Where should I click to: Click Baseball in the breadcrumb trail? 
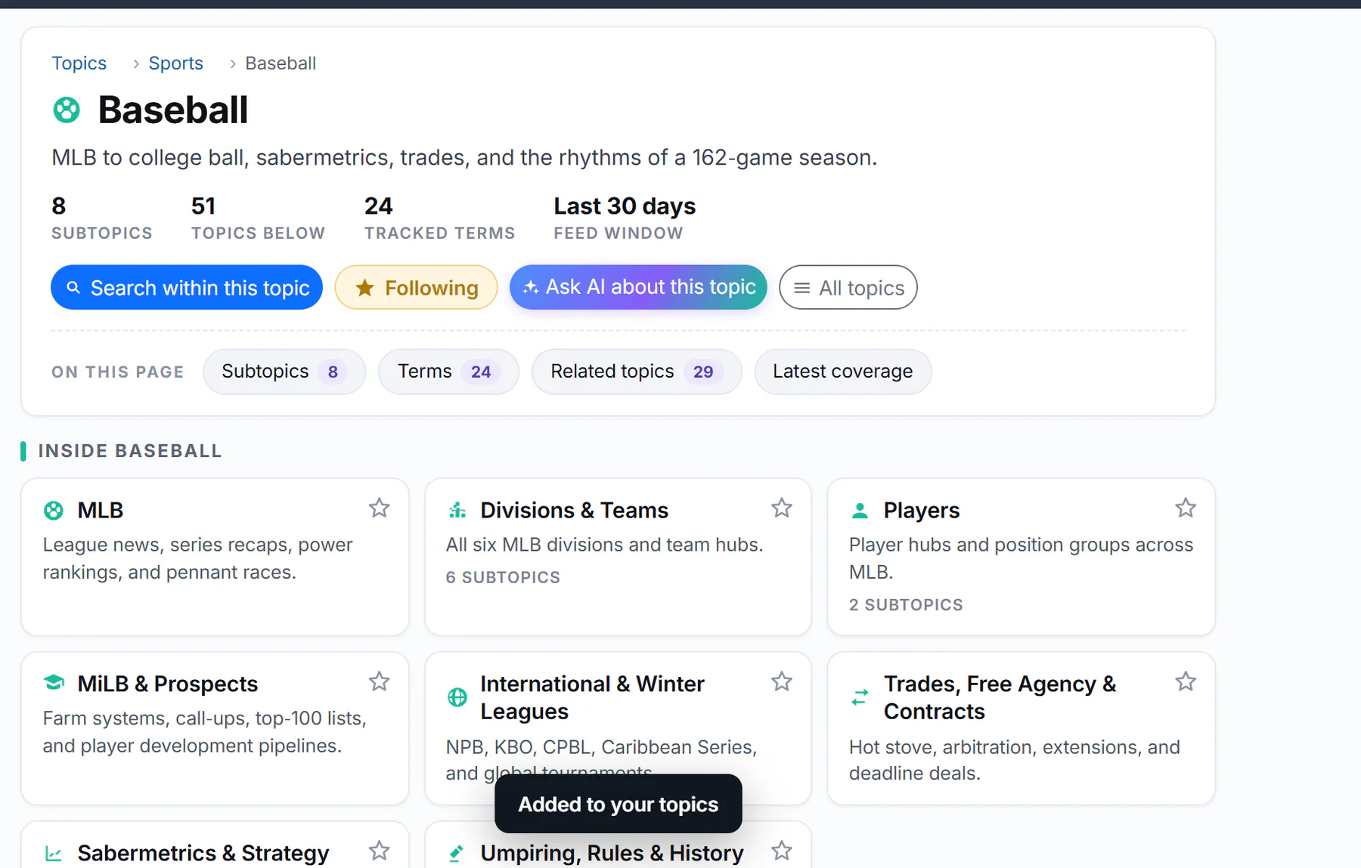tap(281, 63)
